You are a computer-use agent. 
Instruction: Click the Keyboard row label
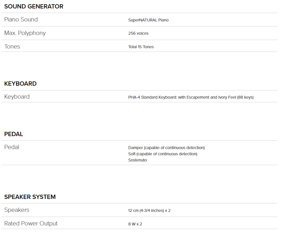[x=17, y=97]
